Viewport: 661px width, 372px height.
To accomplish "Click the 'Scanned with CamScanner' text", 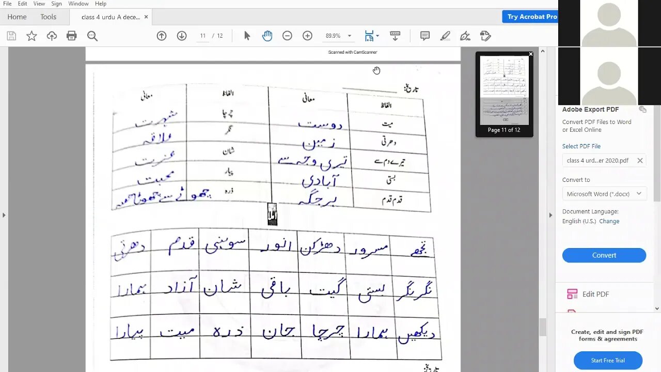I will (x=353, y=52).
